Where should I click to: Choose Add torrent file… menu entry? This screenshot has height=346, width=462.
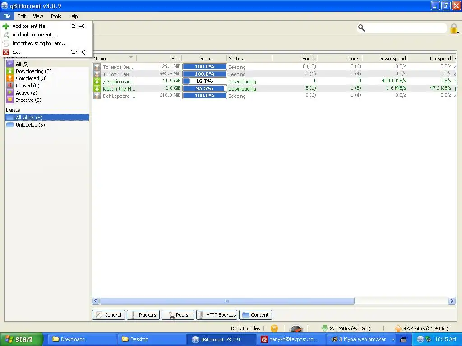pos(46,26)
